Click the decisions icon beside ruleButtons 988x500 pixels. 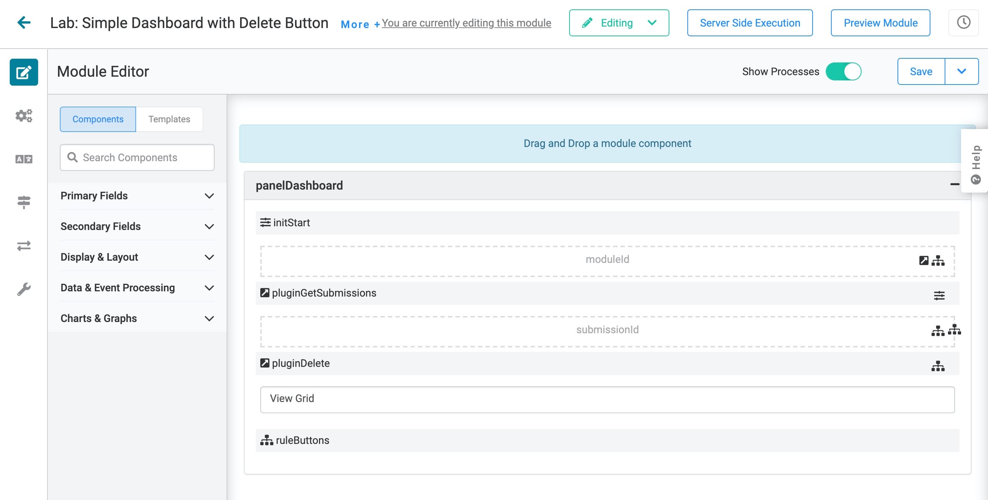(x=267, y=440)
